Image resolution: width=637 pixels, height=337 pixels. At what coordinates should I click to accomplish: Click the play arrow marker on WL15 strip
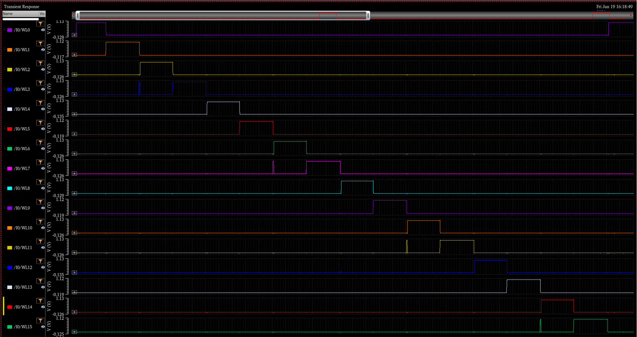point(74,332)
